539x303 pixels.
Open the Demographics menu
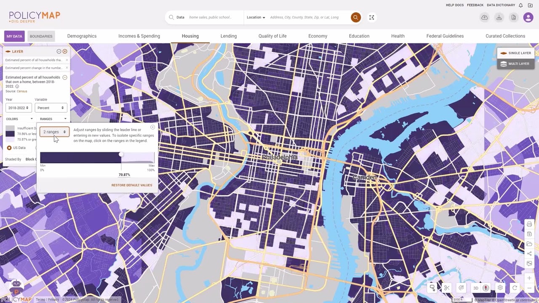pos(82,36)
